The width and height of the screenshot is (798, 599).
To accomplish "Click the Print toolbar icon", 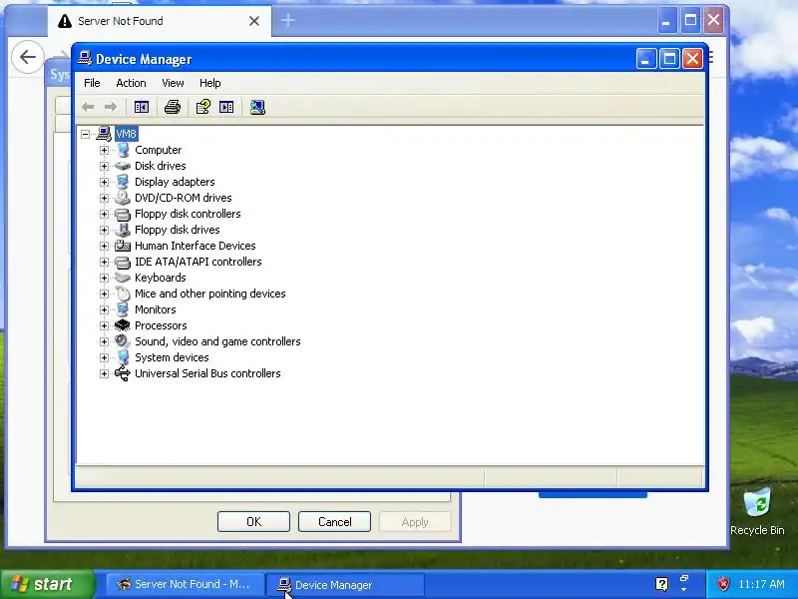I will tap(173, 107).
